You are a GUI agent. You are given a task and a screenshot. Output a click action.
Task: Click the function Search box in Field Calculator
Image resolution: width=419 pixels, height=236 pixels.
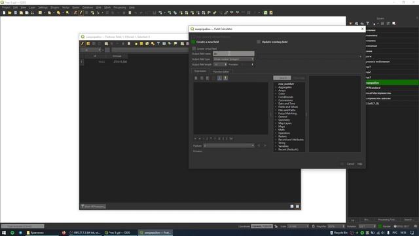282,78
